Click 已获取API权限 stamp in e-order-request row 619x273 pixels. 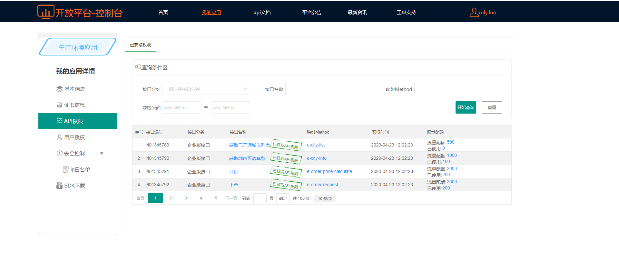(286, 185)
